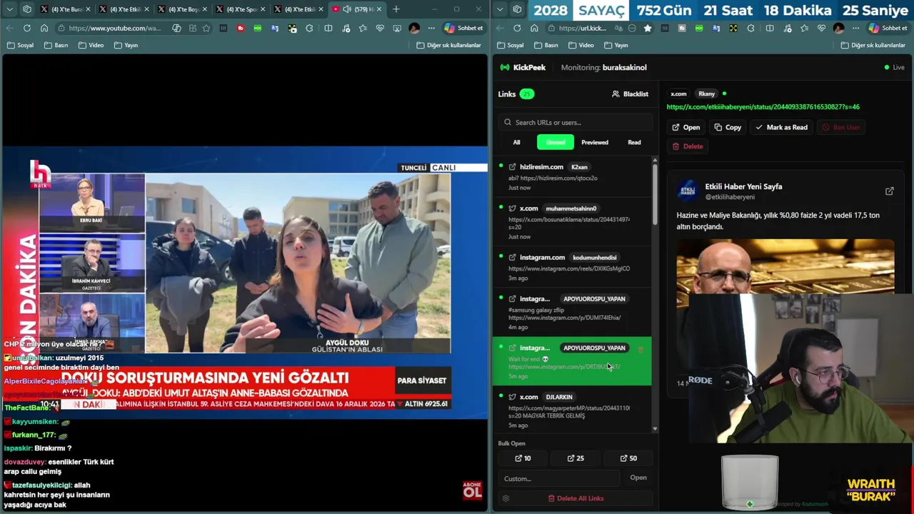Select the Read filter tab
The image size is (914, 514).
pyautogui.click(x=634, y=142)
